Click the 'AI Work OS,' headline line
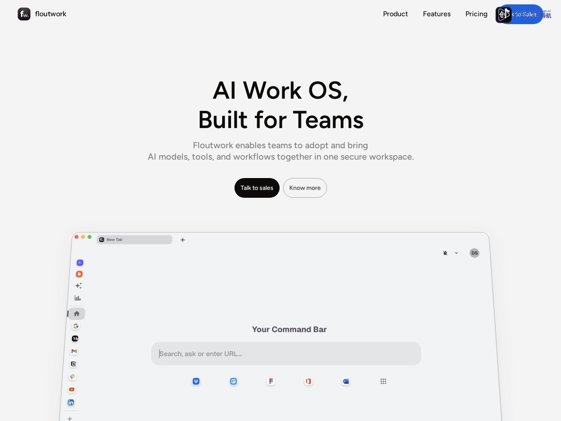This screenshot has height=421, width=561. click(280, 91)
